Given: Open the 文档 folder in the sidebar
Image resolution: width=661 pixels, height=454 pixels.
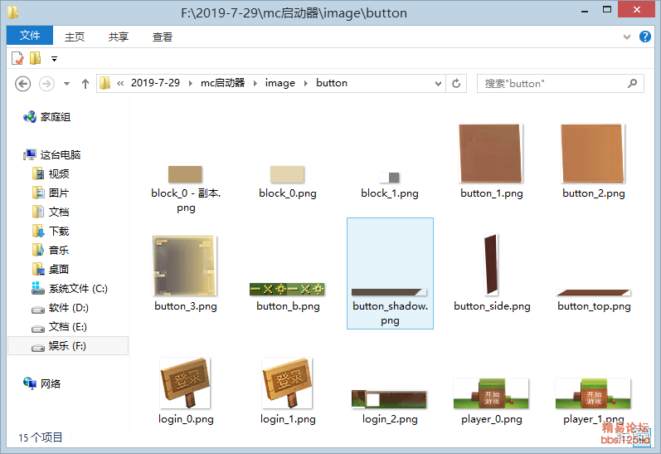Looking at the screenshot, I should [51, 212].
